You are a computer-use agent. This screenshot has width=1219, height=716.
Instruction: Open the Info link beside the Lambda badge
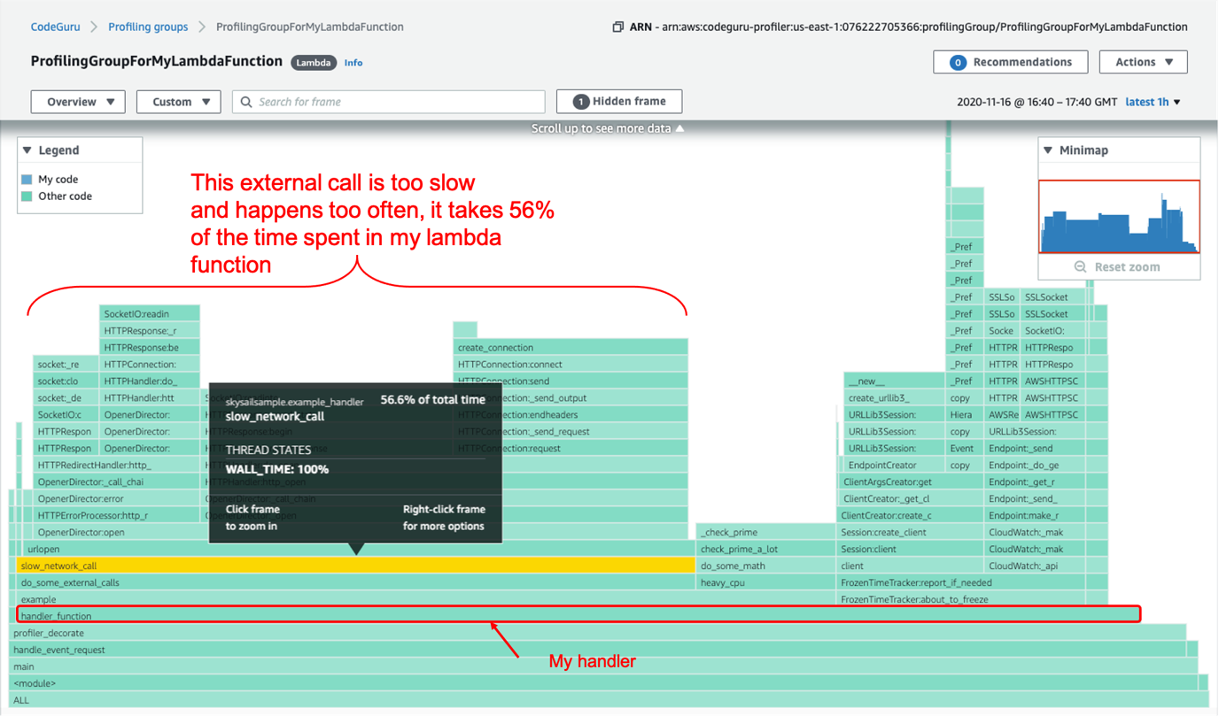[353, 62]
